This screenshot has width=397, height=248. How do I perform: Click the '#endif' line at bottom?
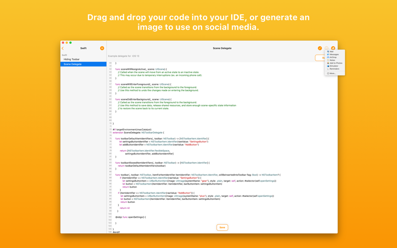tap(116, 232)
